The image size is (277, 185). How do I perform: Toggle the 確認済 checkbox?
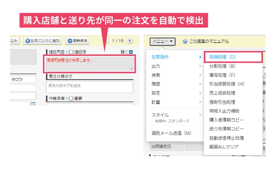tap(71, 52)
